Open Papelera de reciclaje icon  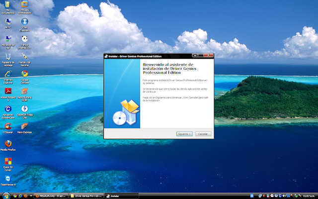8,60
